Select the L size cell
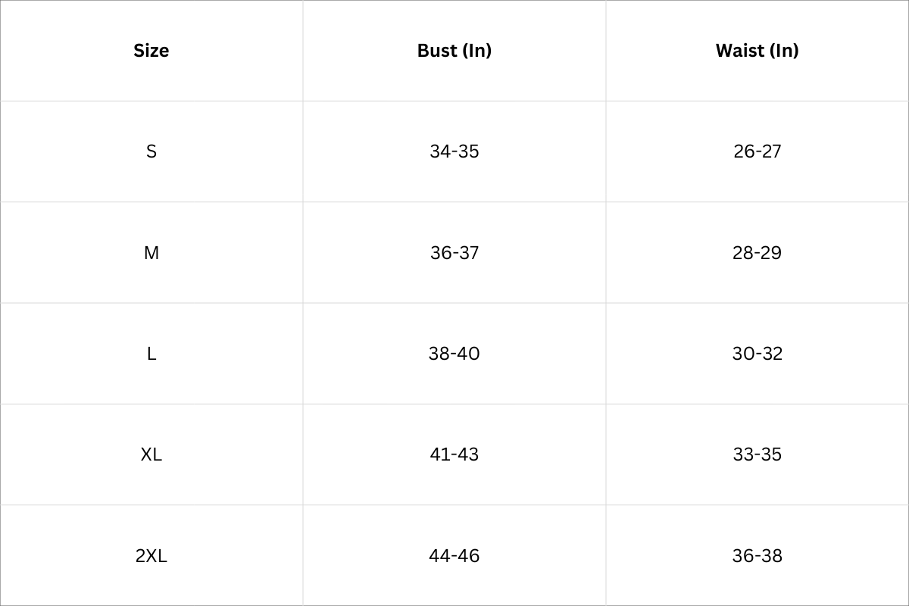 [151, 354]
